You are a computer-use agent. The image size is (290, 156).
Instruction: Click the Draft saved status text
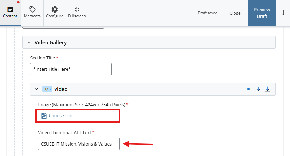pyautogui.click(x=207, y=13)
